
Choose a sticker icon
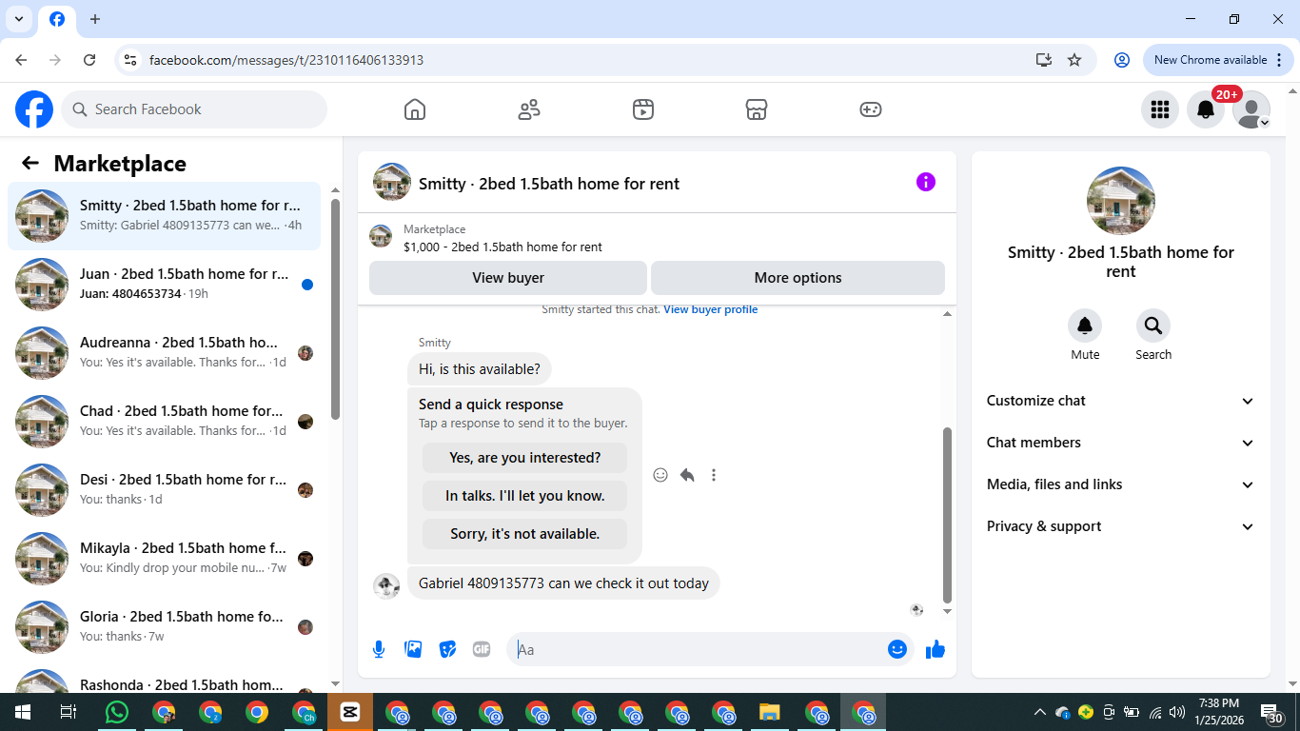click(x=447, y=649)
